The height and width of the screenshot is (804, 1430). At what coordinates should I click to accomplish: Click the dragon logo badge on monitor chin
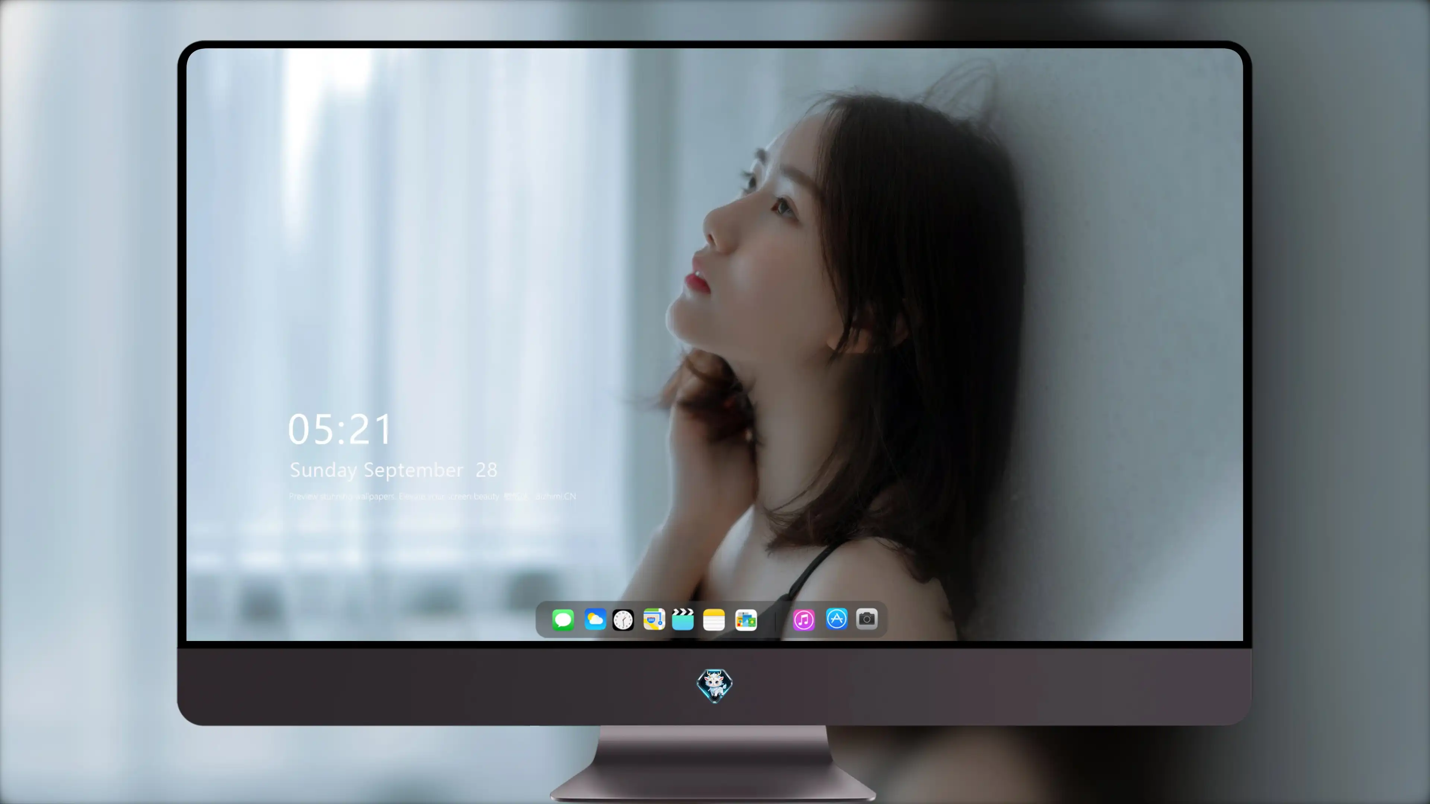click(715, 686)
